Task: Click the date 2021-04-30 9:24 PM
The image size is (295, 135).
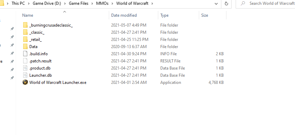Action: [129, 54]
